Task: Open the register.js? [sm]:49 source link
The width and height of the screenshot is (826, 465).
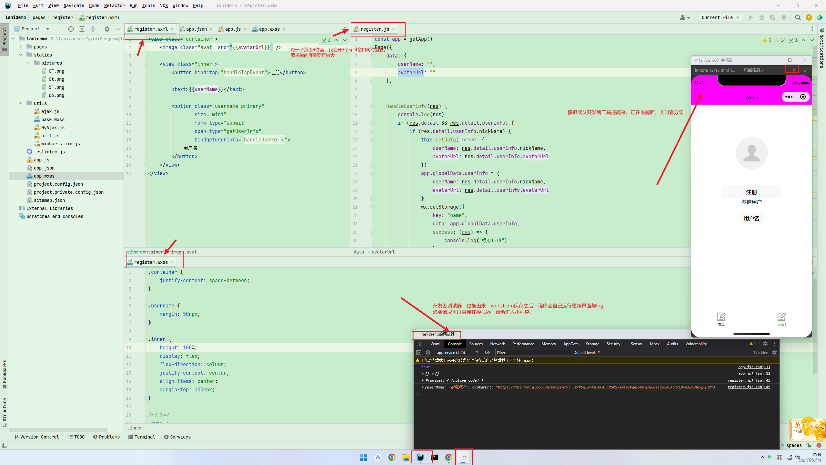Action: click(749, 387)
